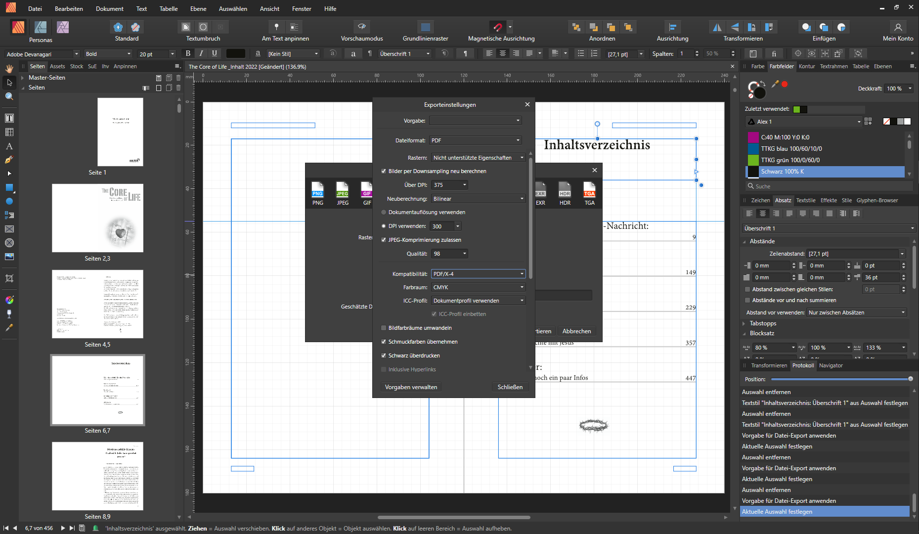The height and width of the screenshot is (534, 919).
Task: Open the Dateiformat PDF dropdown
Action: (x=475, y=140)
